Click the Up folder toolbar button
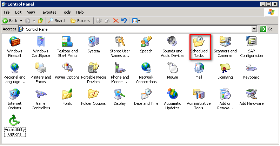 (x=41, y=21)
